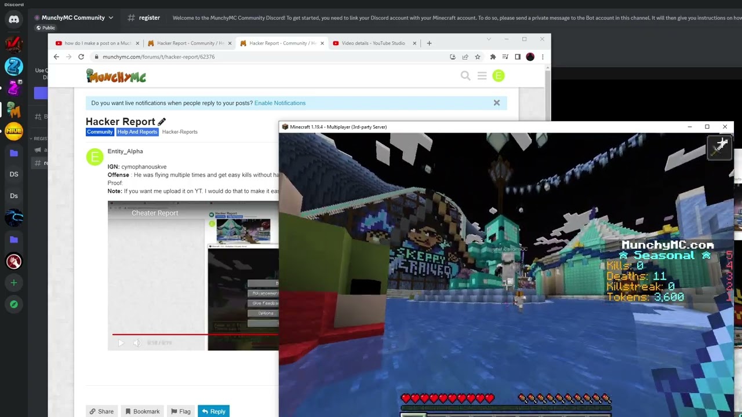The height and width of the screenshot is (417, 742).
Task: Open the red checkmark server in Discord sidebar
Action: pos(14,44)
